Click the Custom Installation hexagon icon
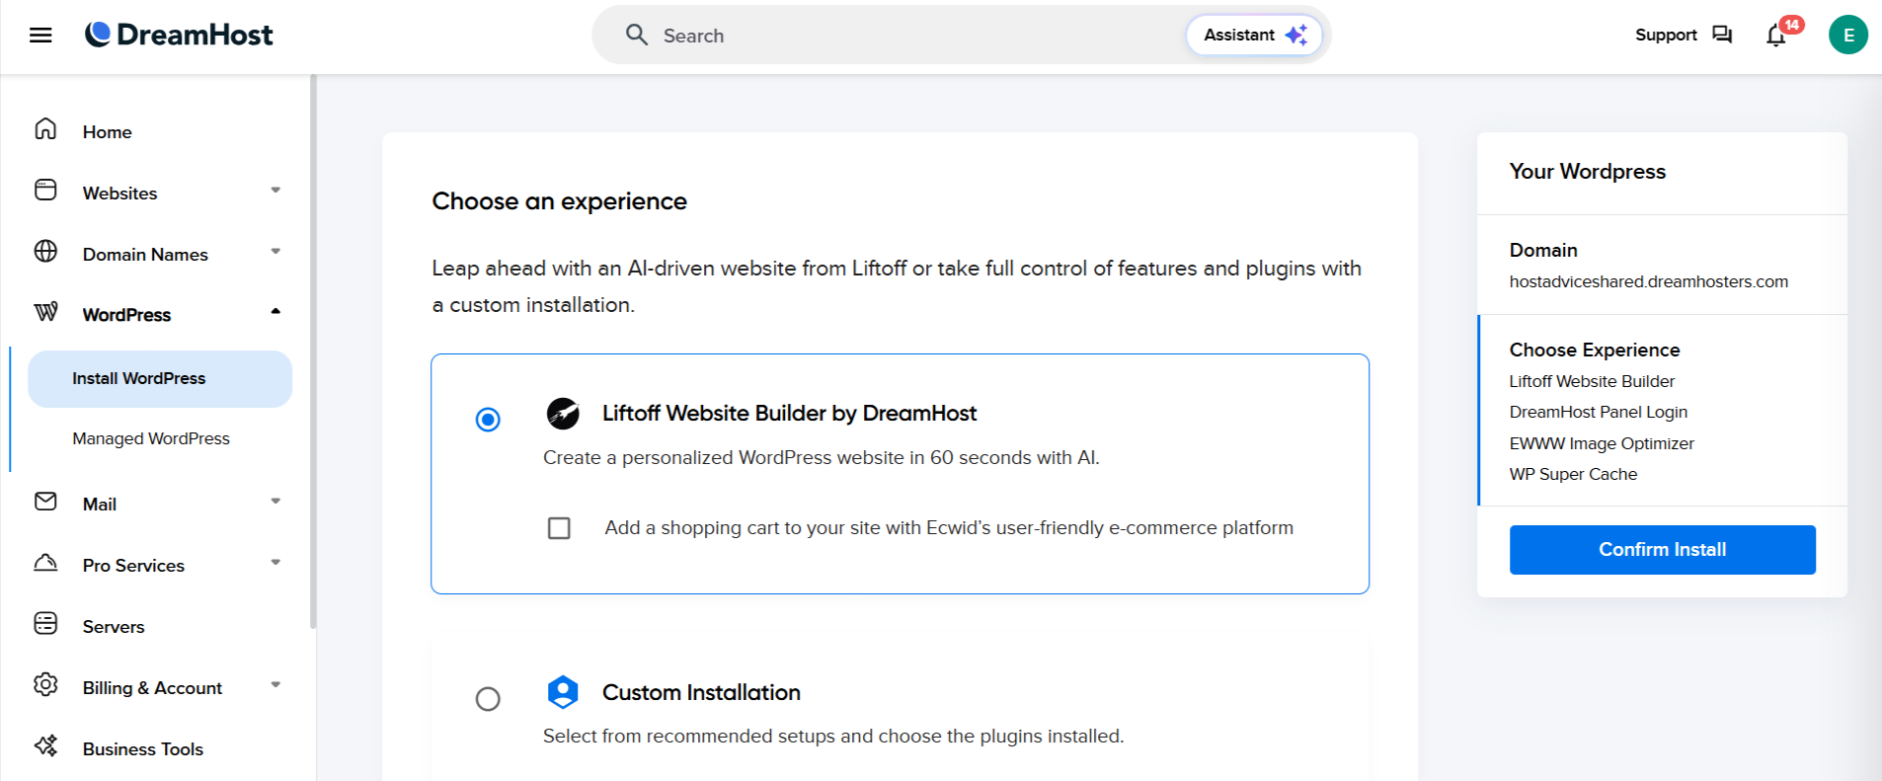This screenshot has height=781, width=1882. (563, 692)
